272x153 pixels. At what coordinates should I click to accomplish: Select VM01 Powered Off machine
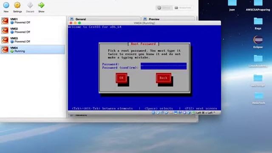[33, 21]
